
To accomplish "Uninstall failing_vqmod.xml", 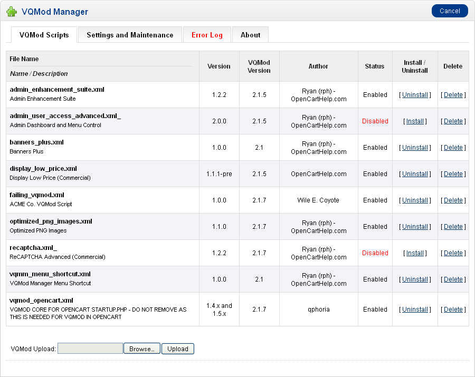I will pyautogui.click(x=415, y=200).
